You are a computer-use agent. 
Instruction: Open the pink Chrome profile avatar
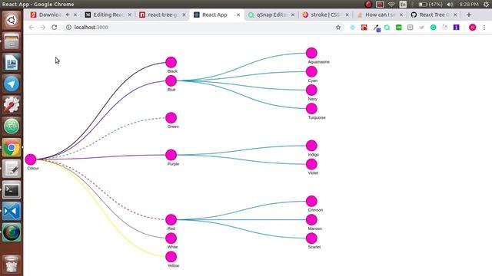tap(472, 28)
